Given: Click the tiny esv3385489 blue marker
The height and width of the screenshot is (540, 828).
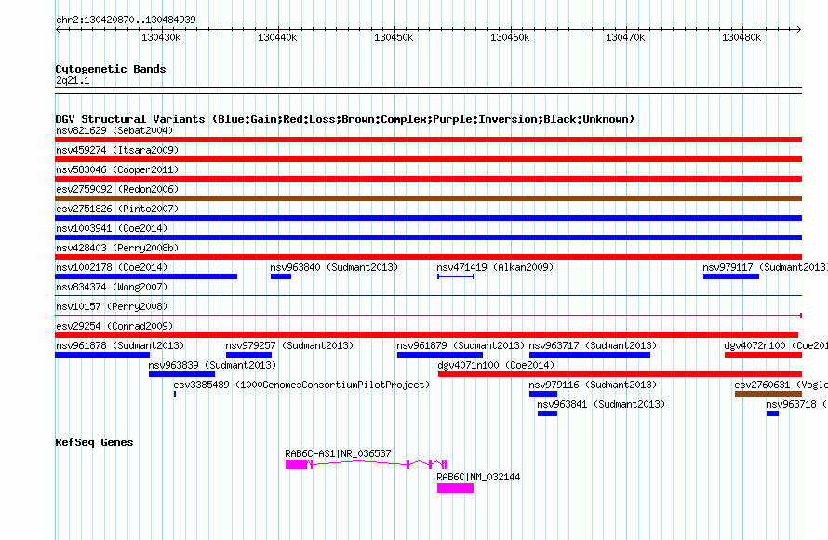Looking at the screenshot, I should (x=175, y=394).
